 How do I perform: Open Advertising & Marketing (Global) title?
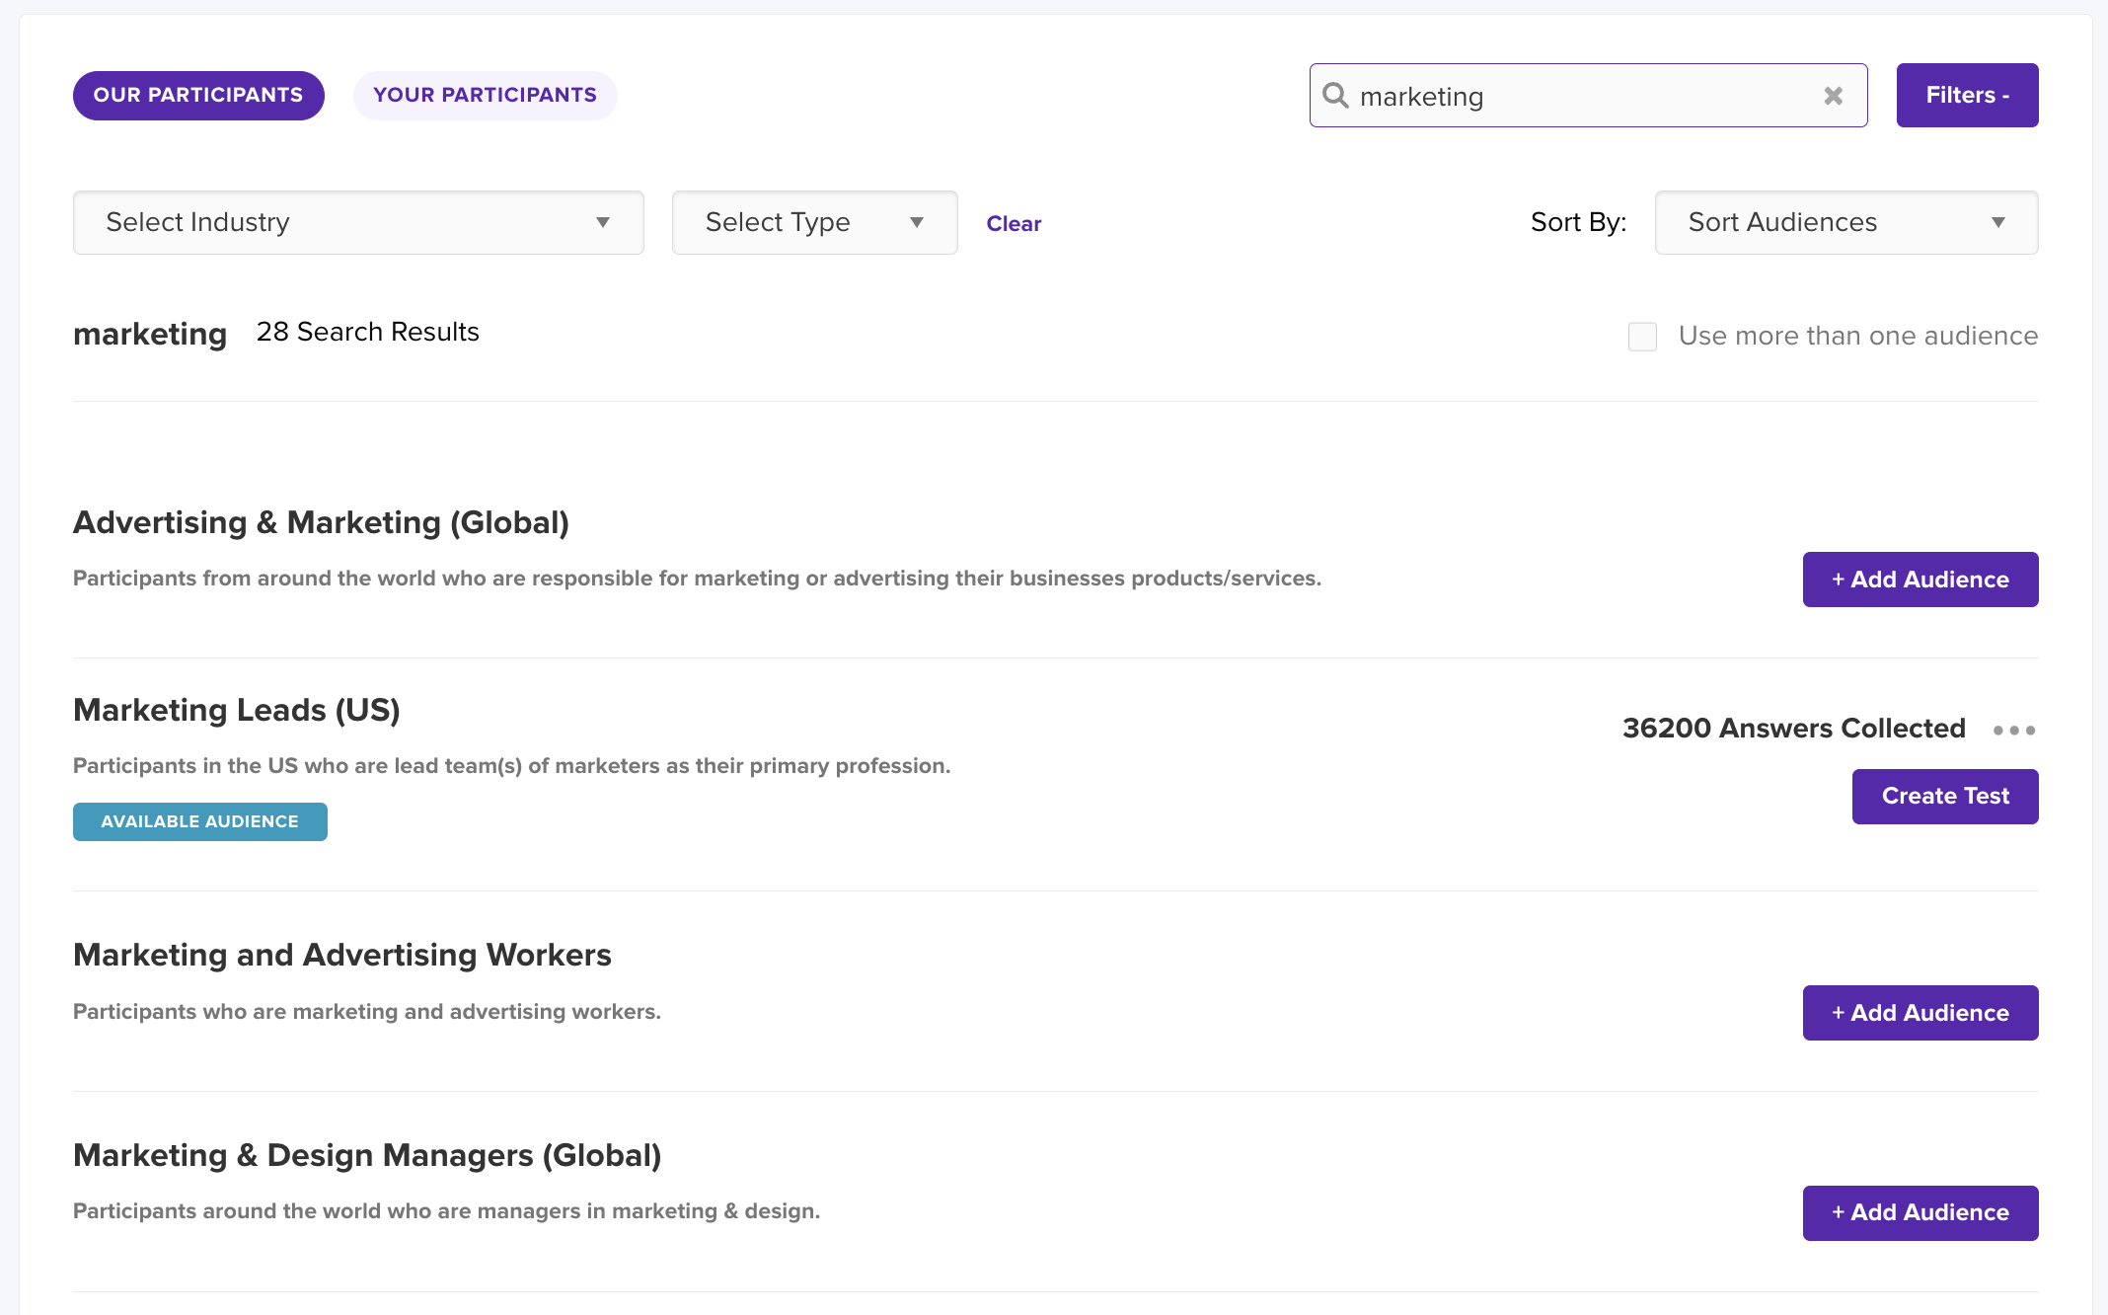click(x=321, y=523)
